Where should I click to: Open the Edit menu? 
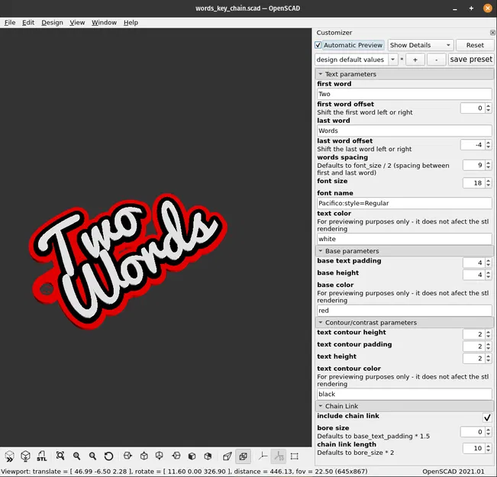click(x=28, y=22)
